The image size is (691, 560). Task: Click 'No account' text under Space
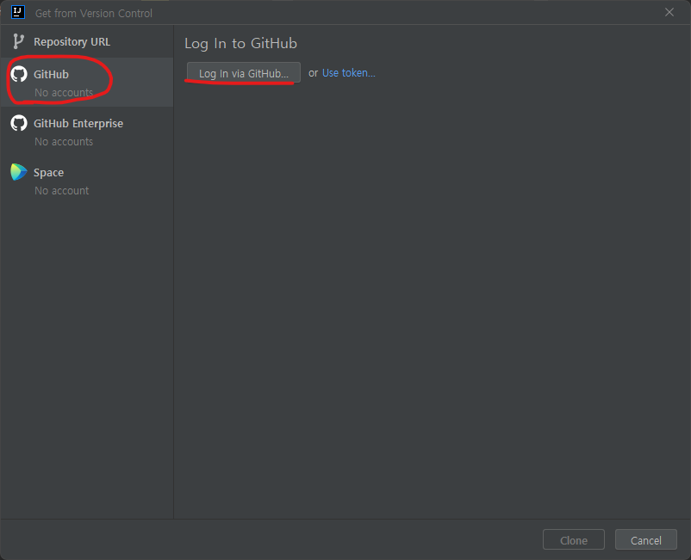(x=62, y=190)
